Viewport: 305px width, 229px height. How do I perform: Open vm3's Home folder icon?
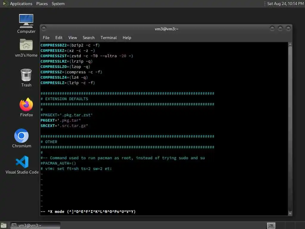26,48
